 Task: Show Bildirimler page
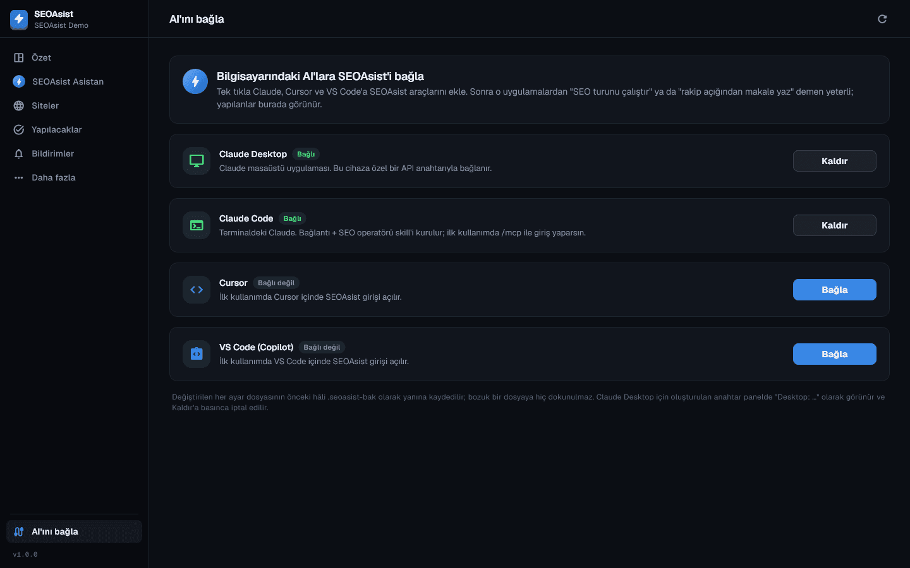74,153
